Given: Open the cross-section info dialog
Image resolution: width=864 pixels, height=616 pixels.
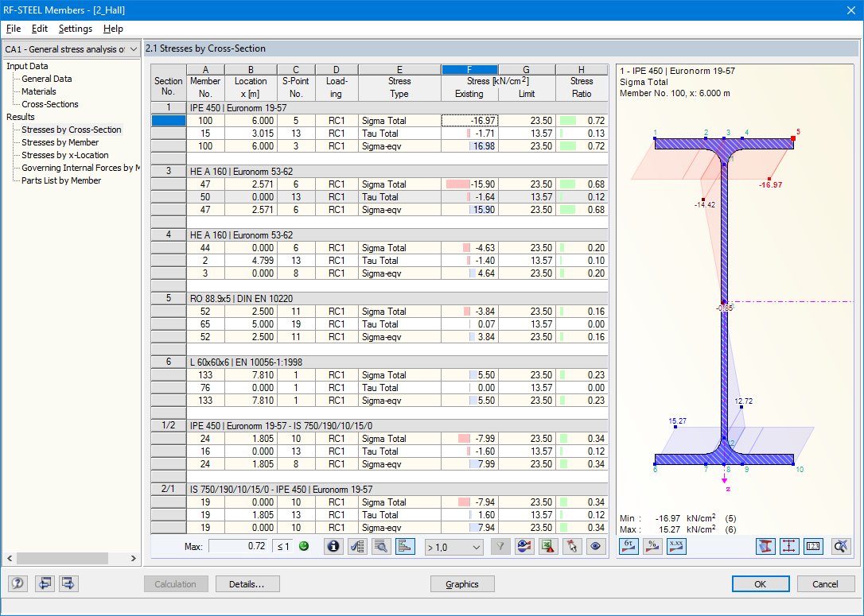Looking at the screenshot, I should [x=333, y=546].
